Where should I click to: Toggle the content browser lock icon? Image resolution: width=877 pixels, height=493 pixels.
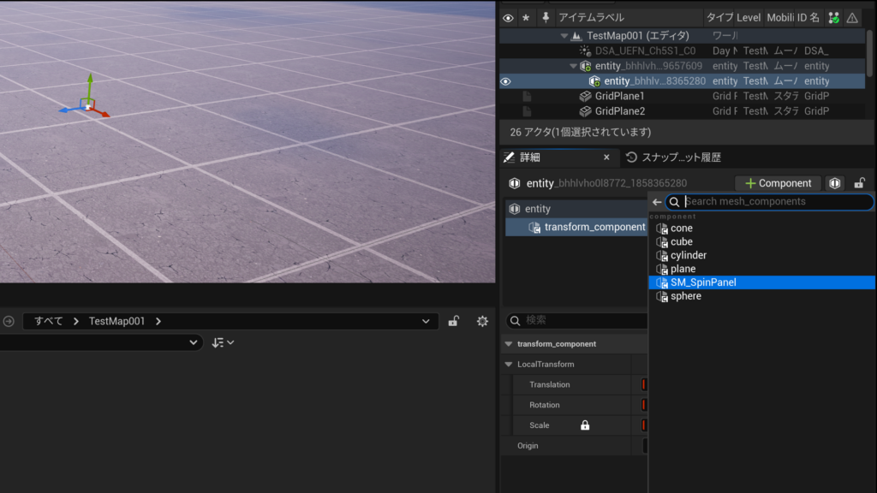pos(454,321)
